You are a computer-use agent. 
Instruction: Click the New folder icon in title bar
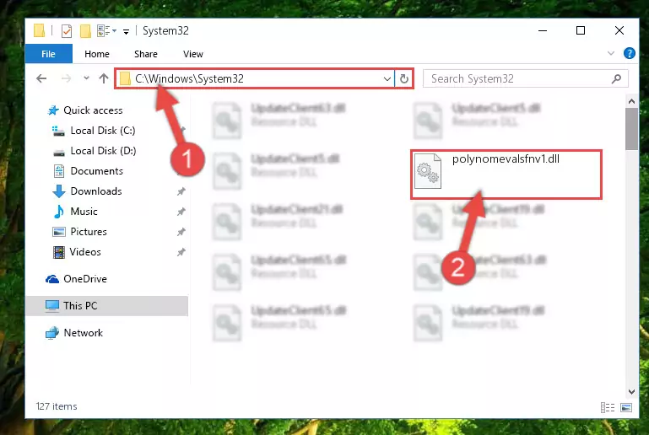coord(85,31)
